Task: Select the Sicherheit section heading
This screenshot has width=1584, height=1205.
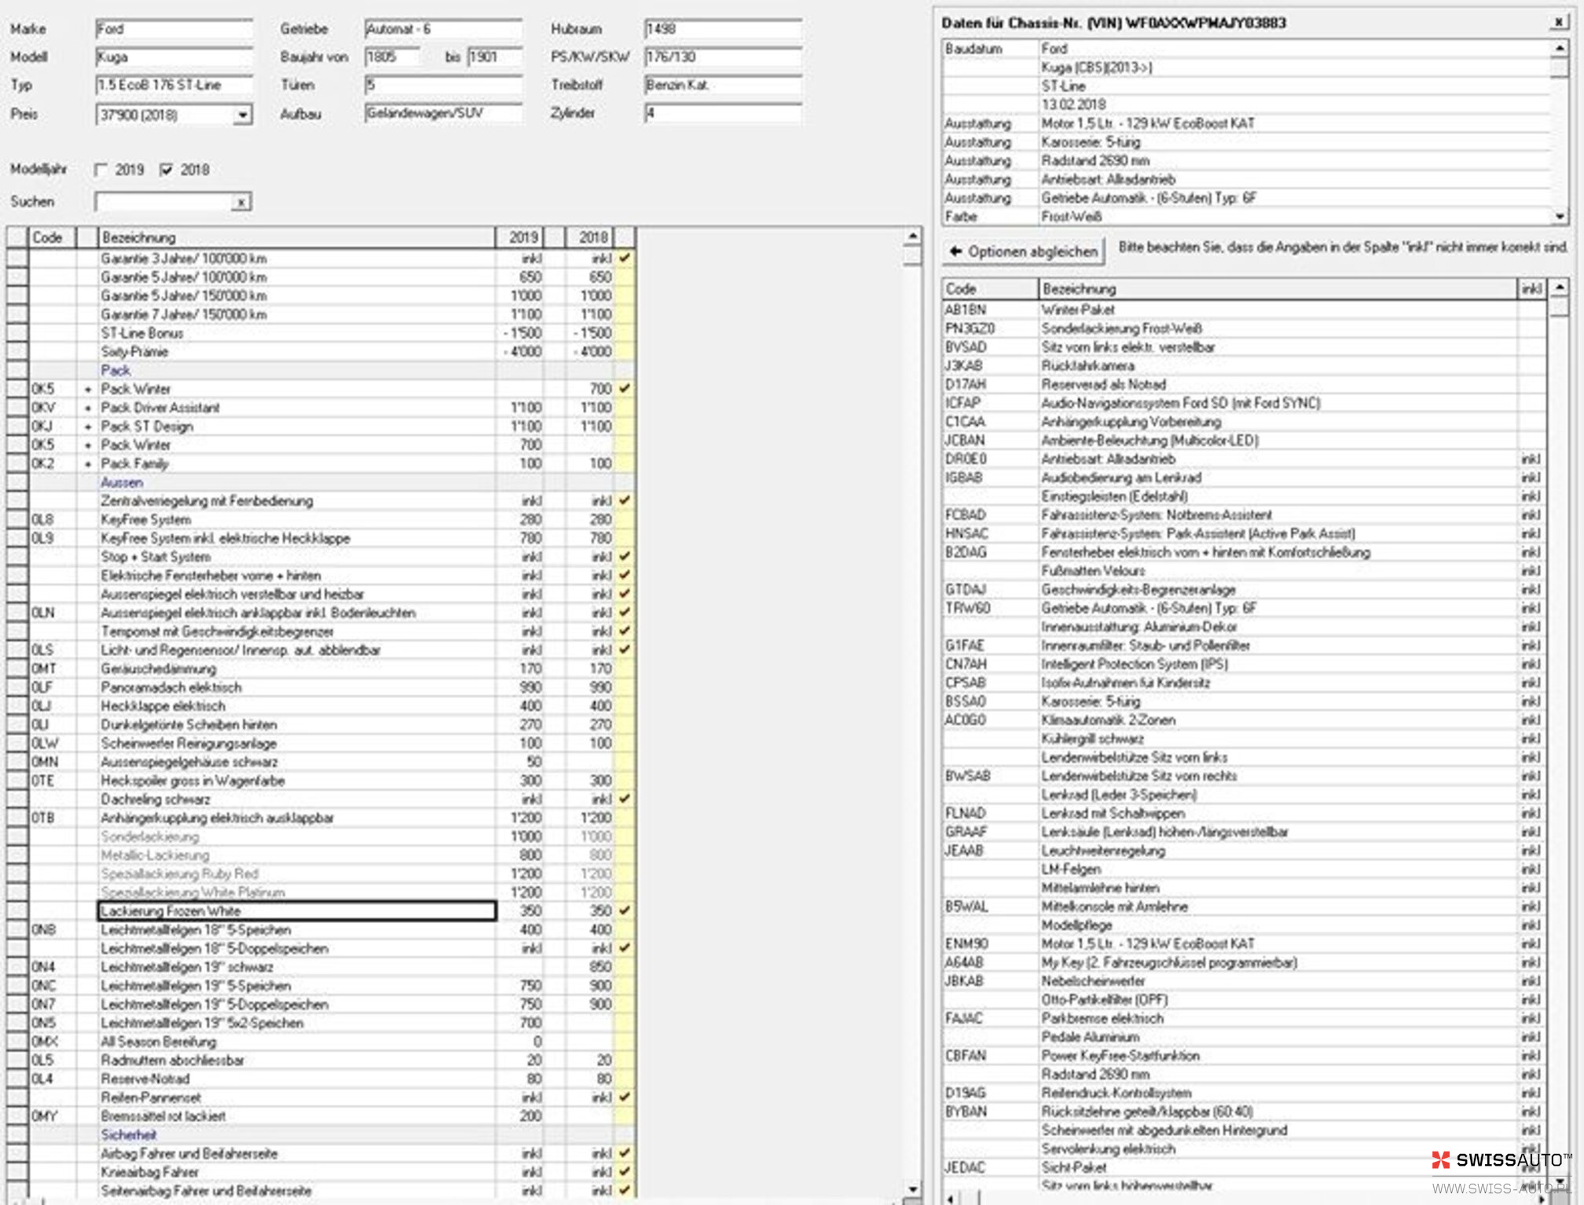Action: click(128, 1134)
